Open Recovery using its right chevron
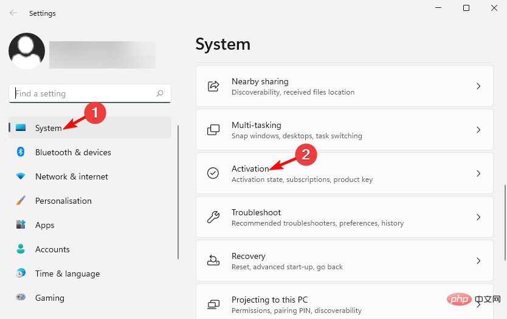The height and width of the screenshot is (319, 507). click(478, 261)
